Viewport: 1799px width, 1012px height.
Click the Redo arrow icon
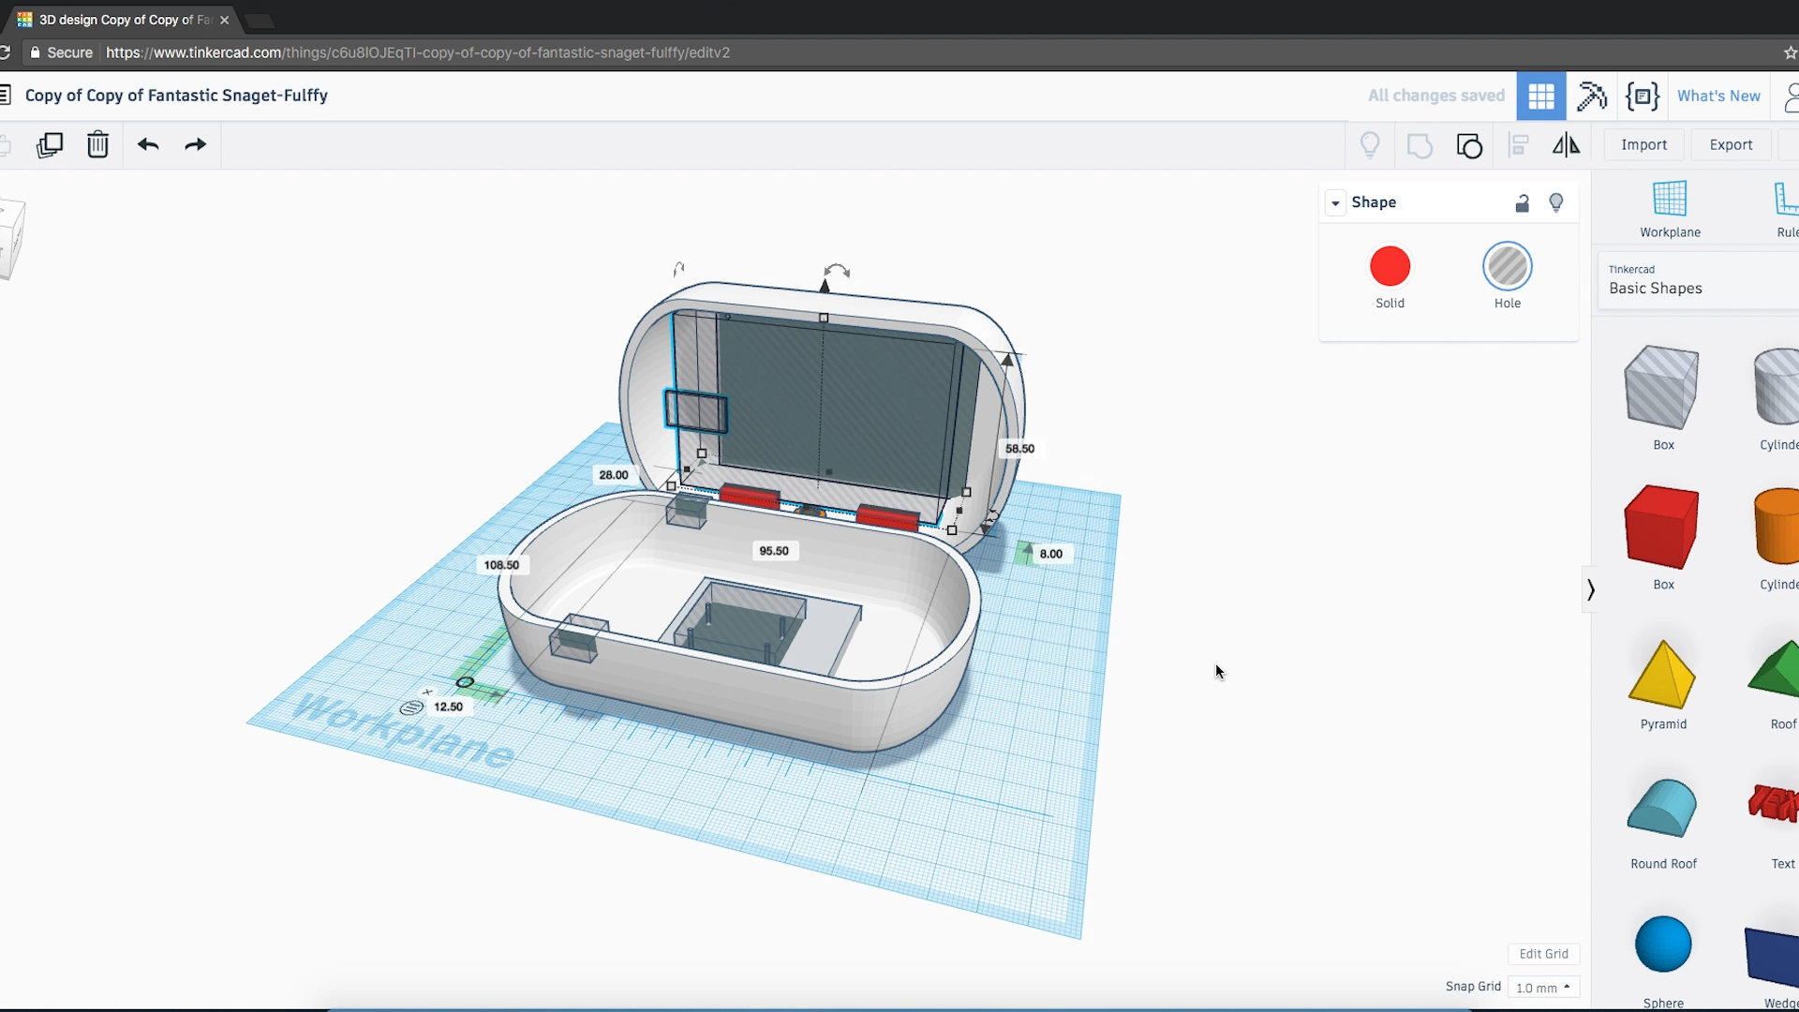point(194,144)
